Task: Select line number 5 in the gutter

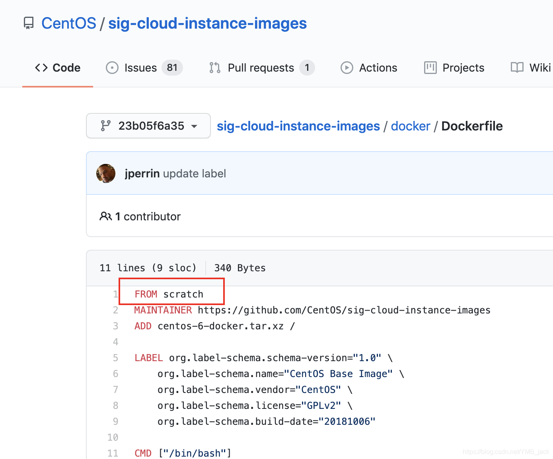Action: click(x=115, y=358)
